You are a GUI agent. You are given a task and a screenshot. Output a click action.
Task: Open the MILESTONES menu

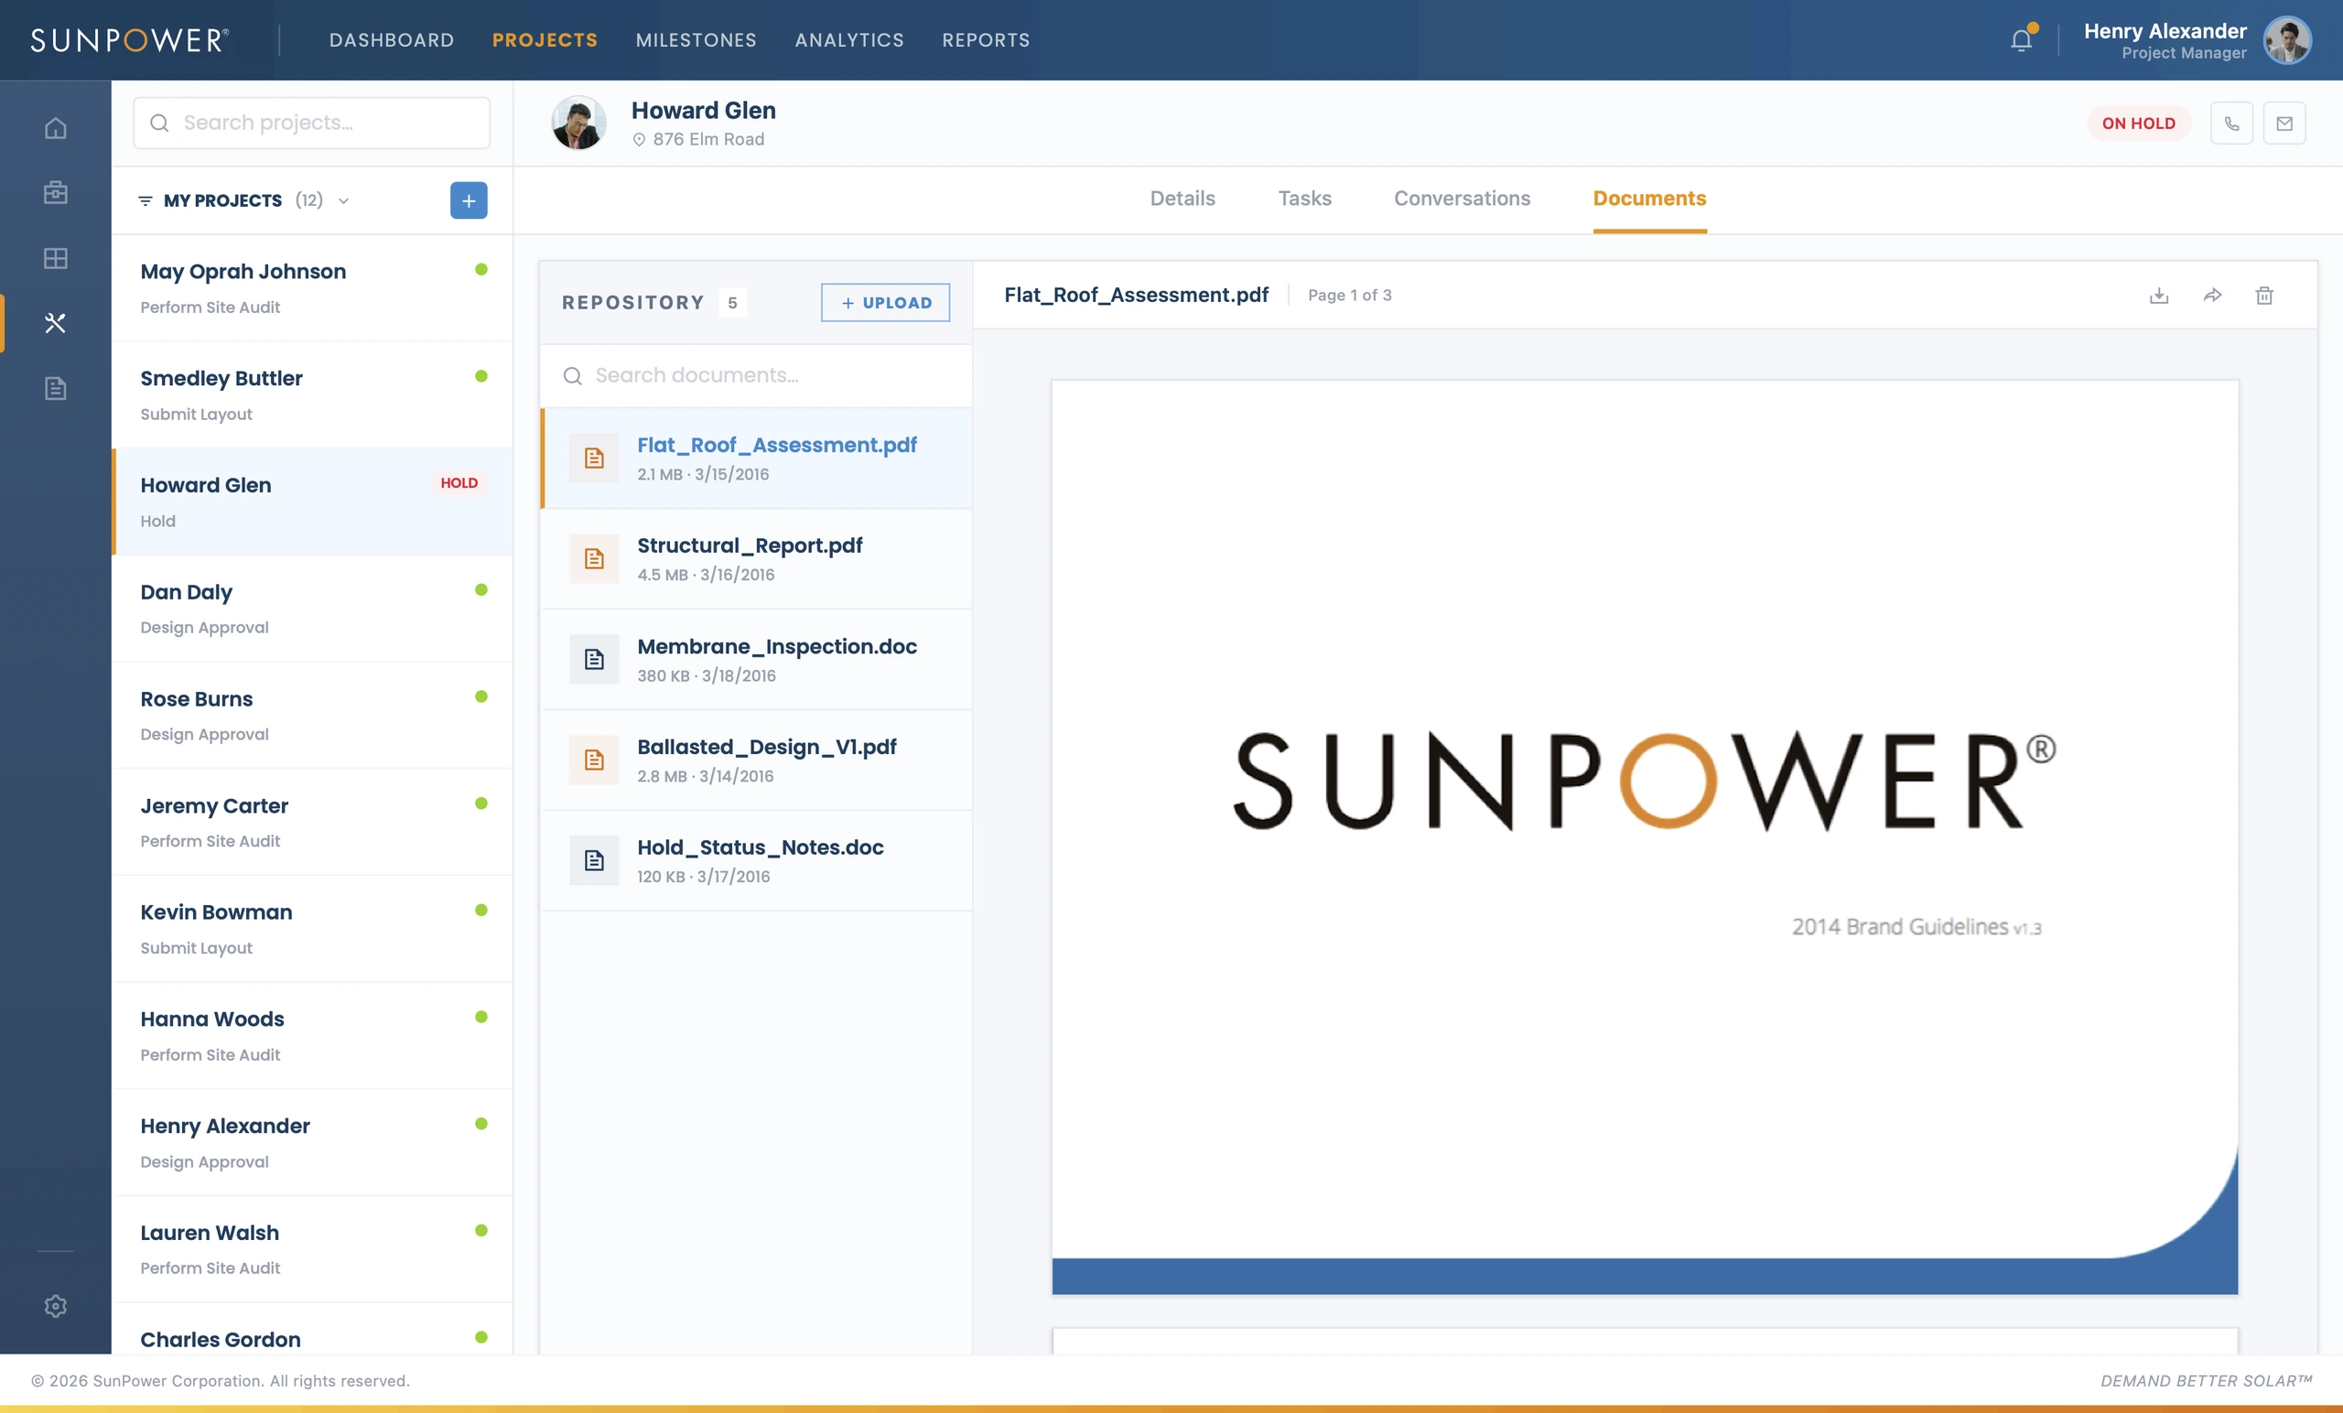(696, 40)
